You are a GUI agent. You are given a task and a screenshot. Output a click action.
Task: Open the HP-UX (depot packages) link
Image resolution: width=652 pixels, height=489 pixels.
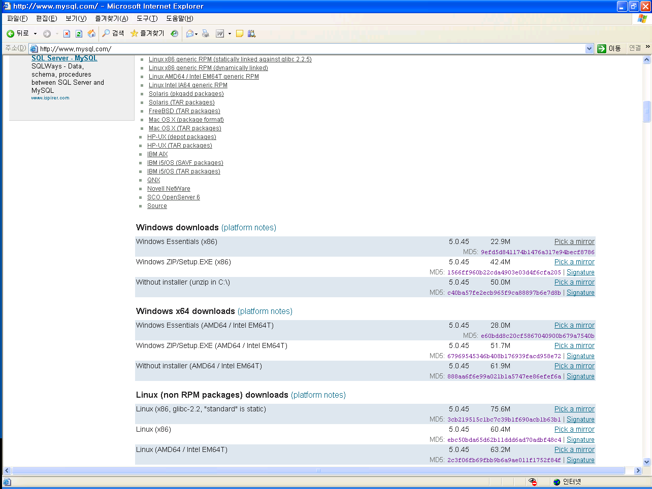pos(182,137)
